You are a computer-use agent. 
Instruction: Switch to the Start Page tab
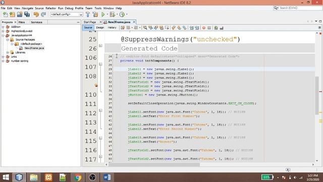tap(90, 22)
